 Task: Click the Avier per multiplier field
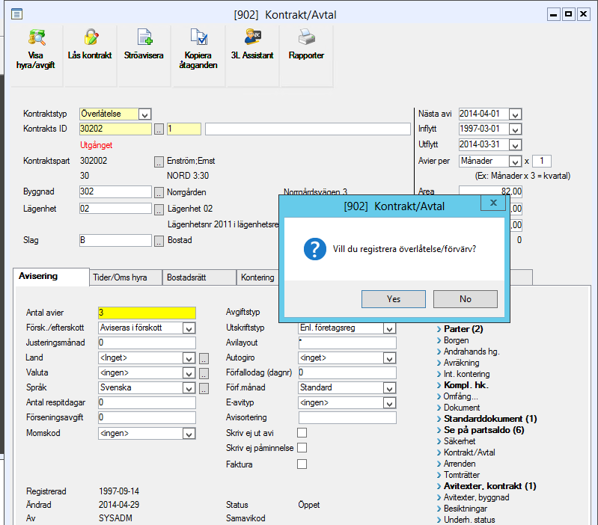pyautogui.click(x=542, y=161)
